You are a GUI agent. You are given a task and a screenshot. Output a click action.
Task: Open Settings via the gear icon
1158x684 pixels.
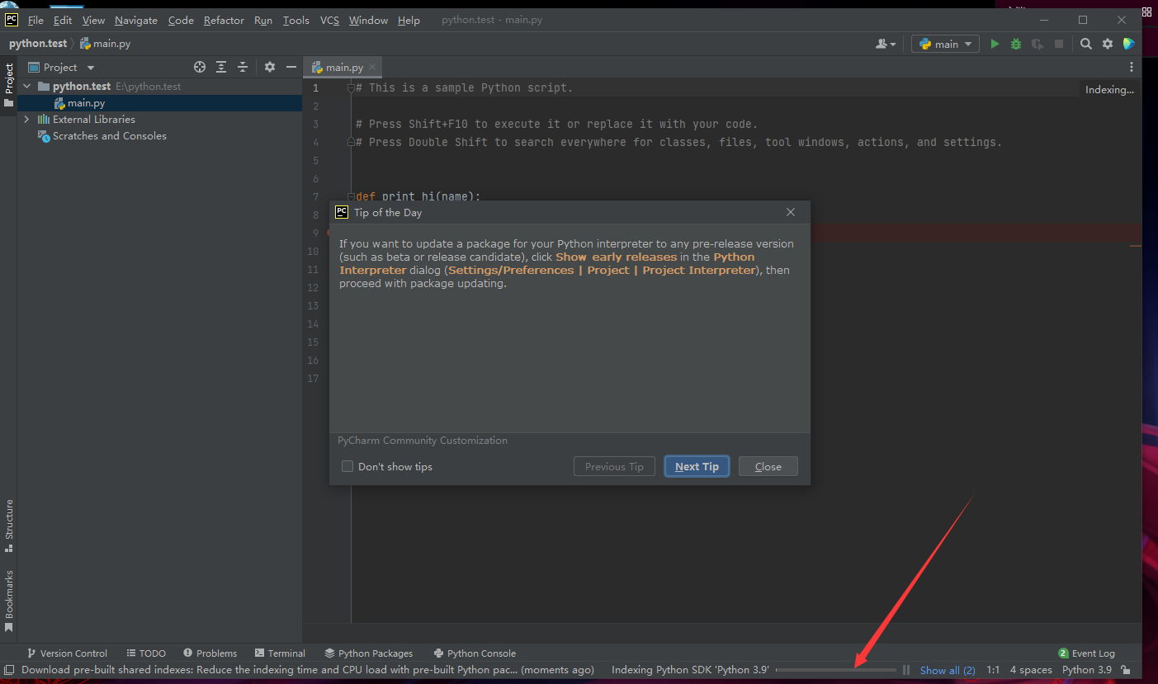pyautogui.click(x=1107, y=44)
